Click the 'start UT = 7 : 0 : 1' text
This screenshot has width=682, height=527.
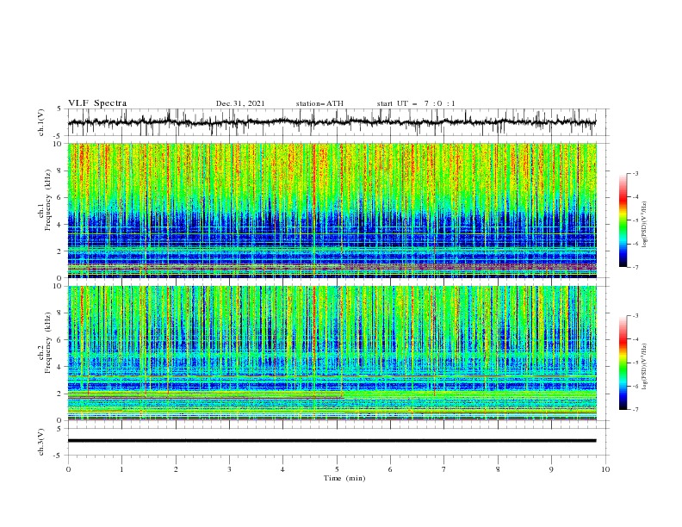(x=416, y=103)
